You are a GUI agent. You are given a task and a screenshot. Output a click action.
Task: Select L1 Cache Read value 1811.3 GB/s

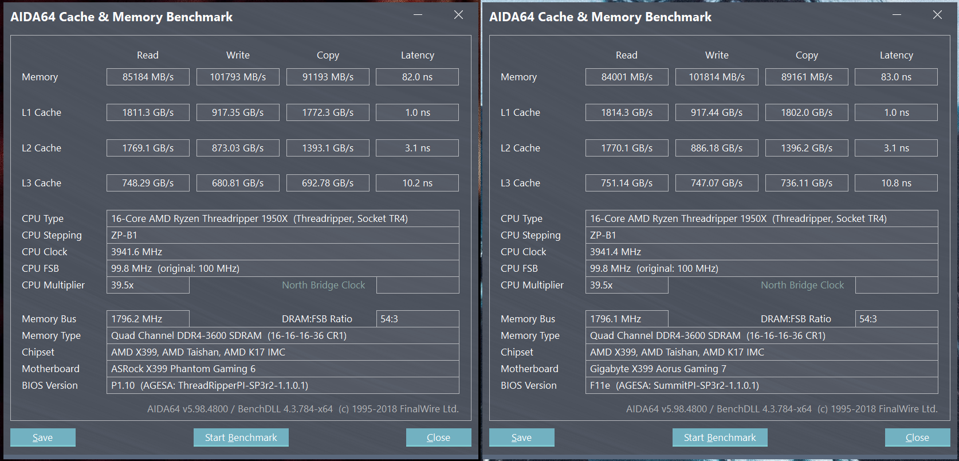[x=148, y=112]
